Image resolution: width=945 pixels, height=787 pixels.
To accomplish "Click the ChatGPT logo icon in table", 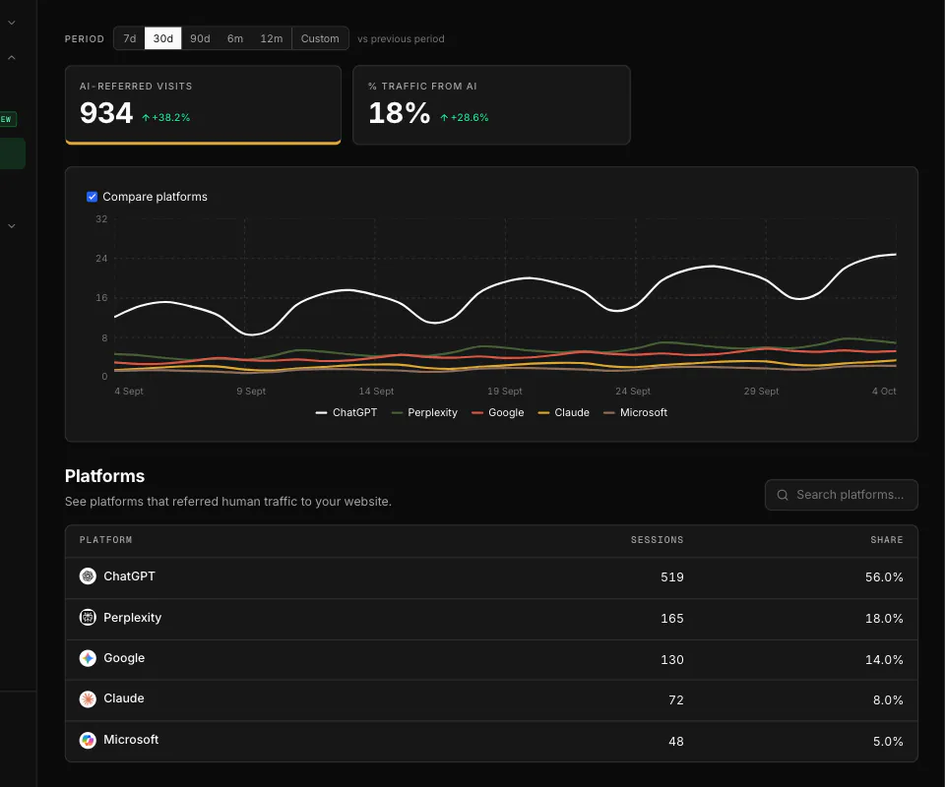I will (x=88, y=576).
